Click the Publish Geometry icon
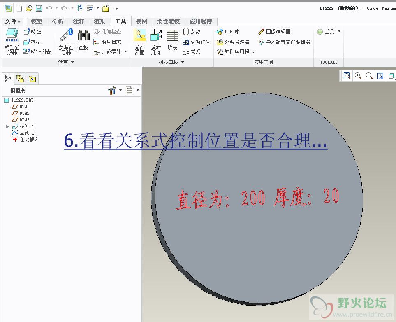 156,42
